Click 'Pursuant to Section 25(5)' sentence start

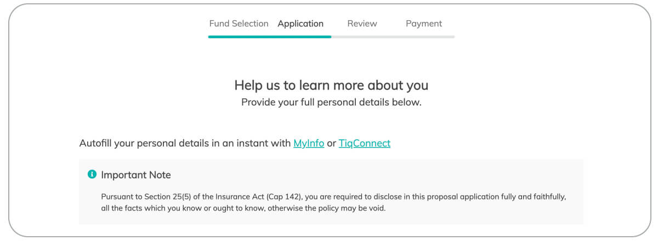(143, 196)
